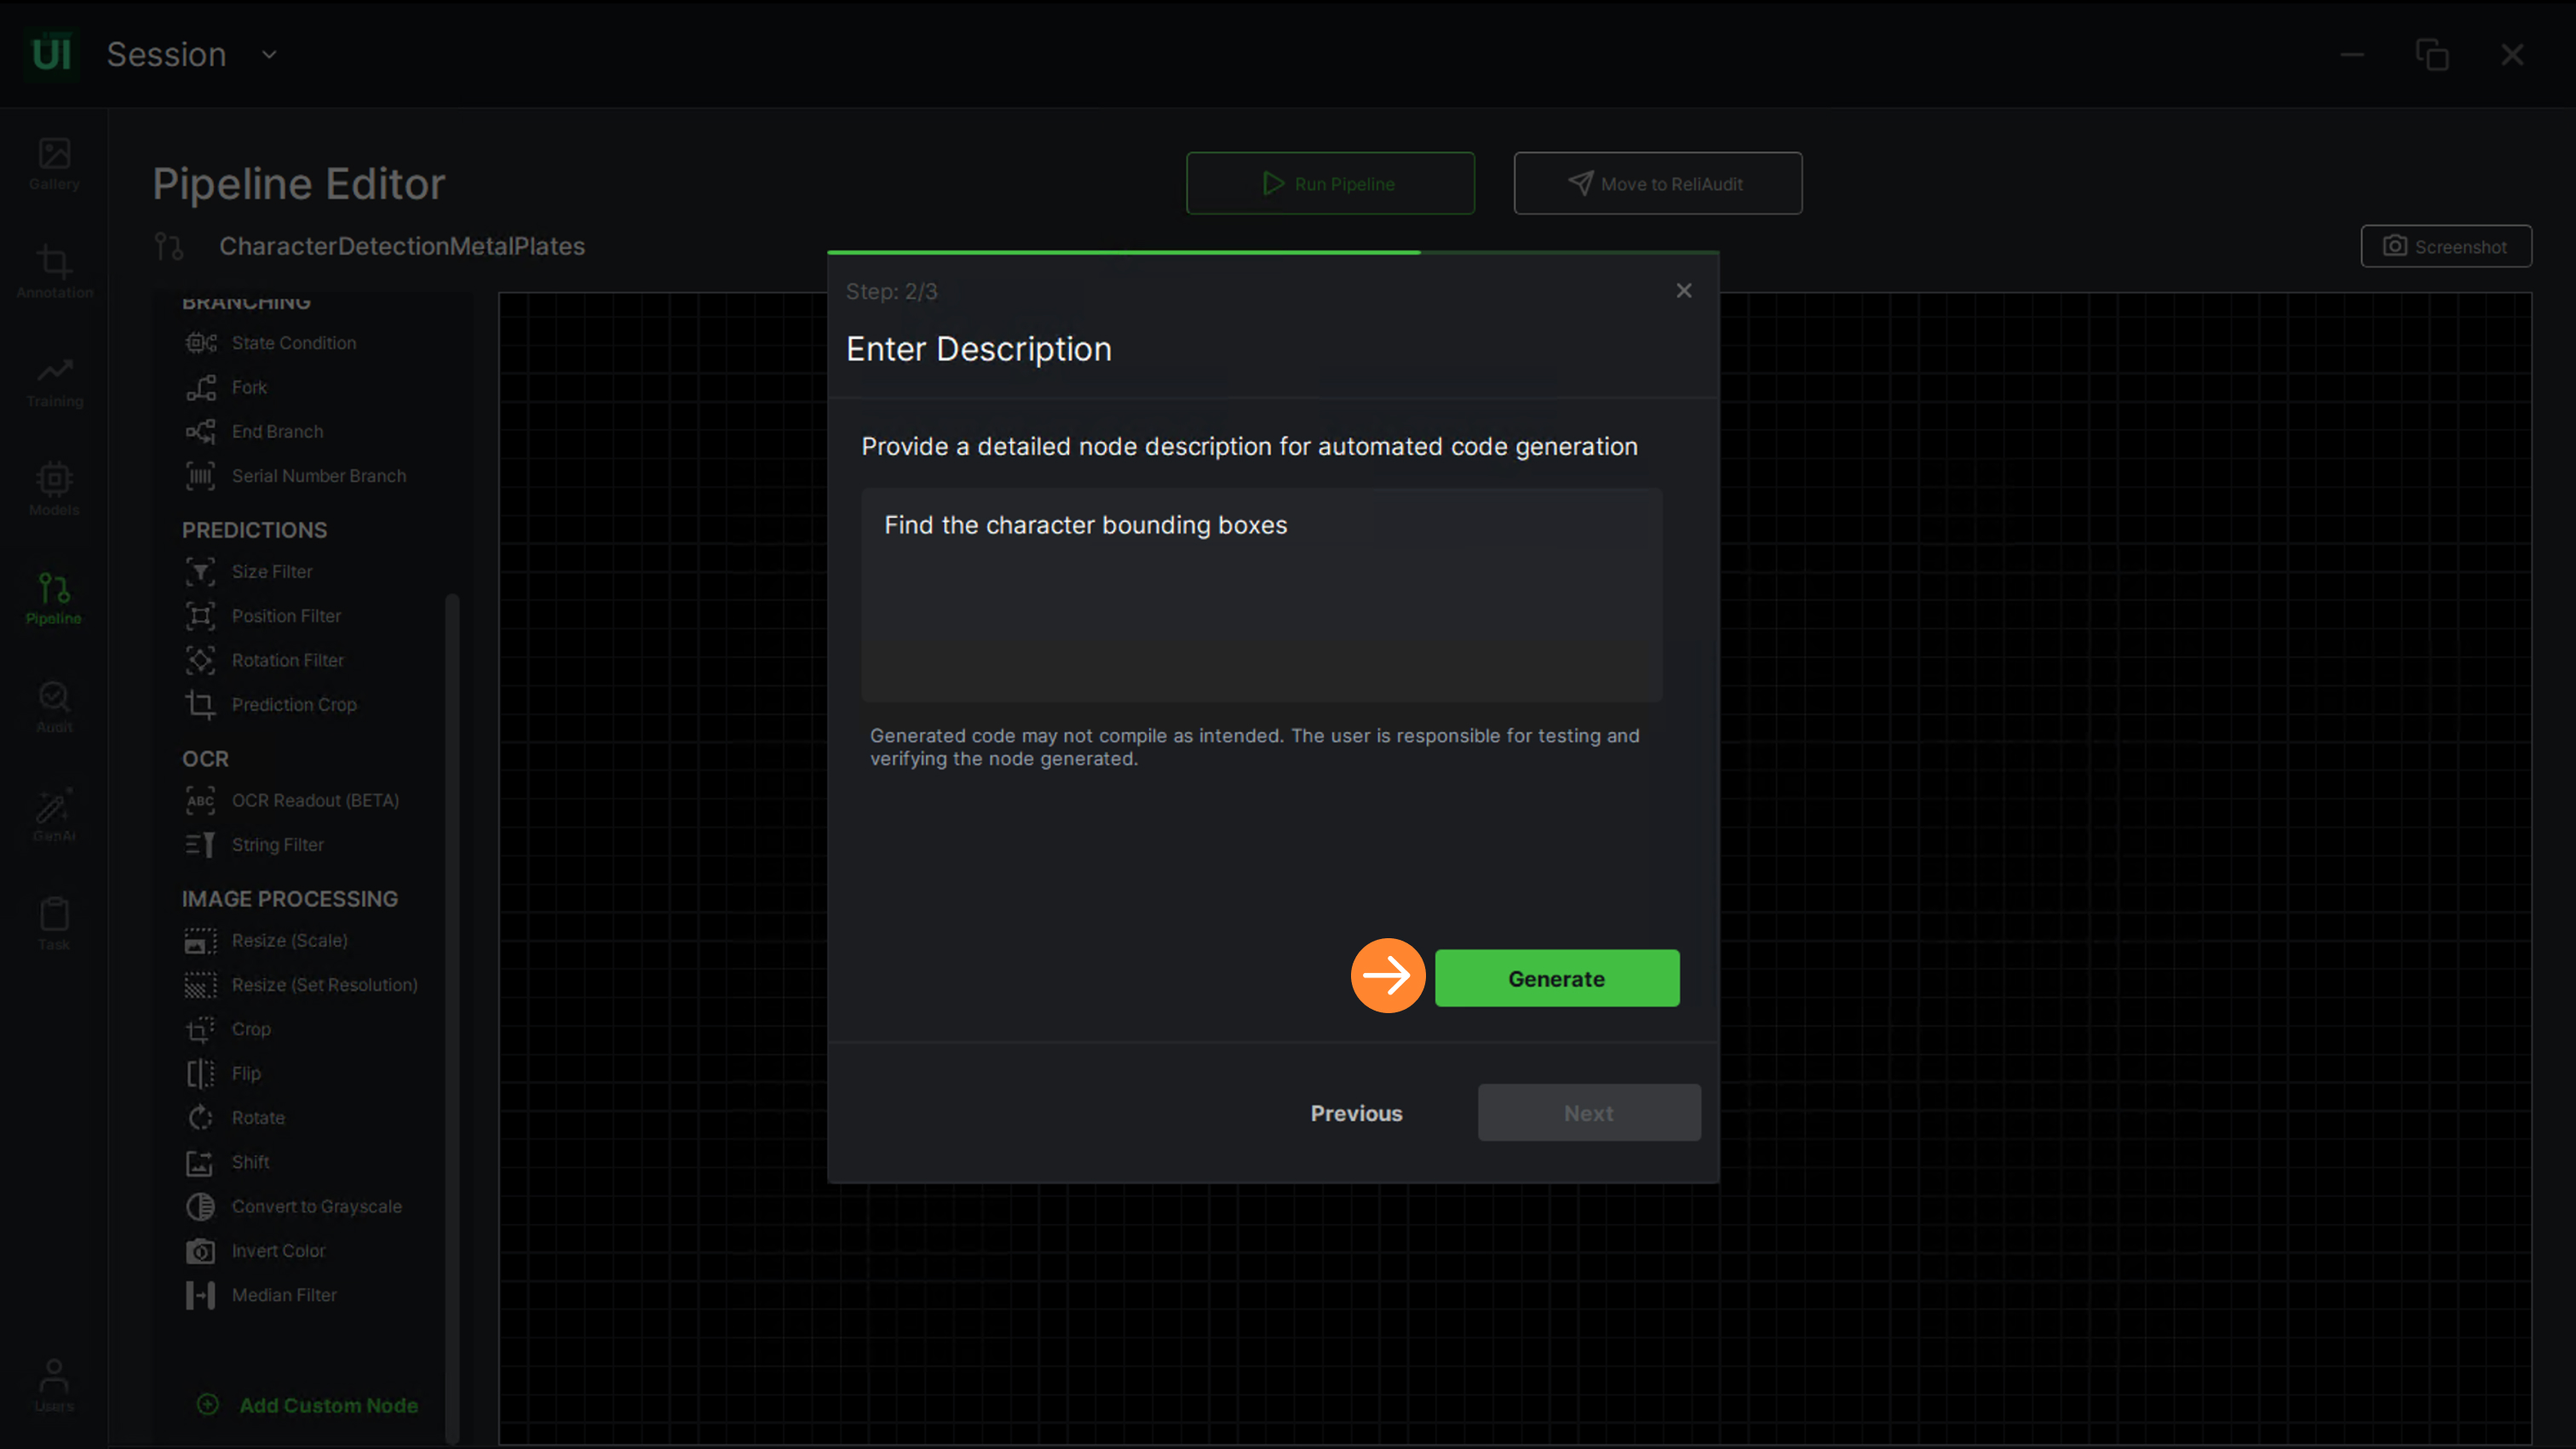2576x1449 pixels.
Task: Open the Models sidebar icon
Action: point(54,489)
